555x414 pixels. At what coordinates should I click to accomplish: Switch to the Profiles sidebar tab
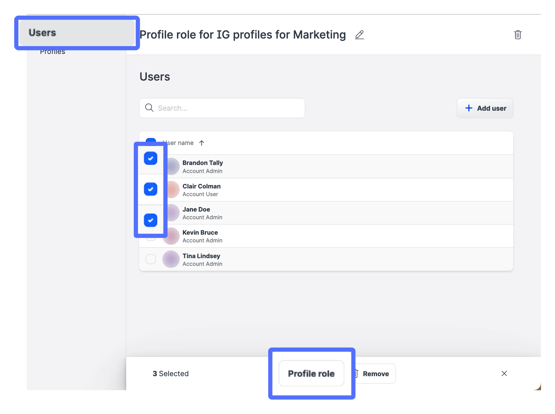[x=53, y=52]
